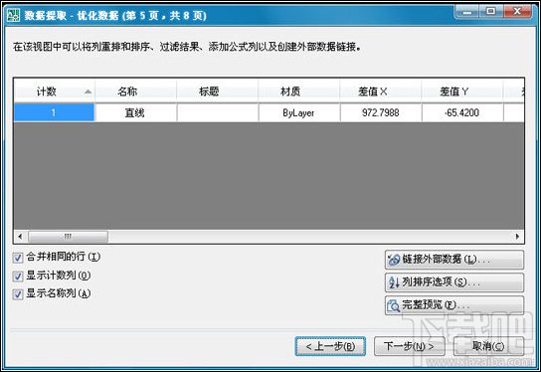
Task: Close the data extraction window
Action: pyautogui.click(x=517, y=12)
